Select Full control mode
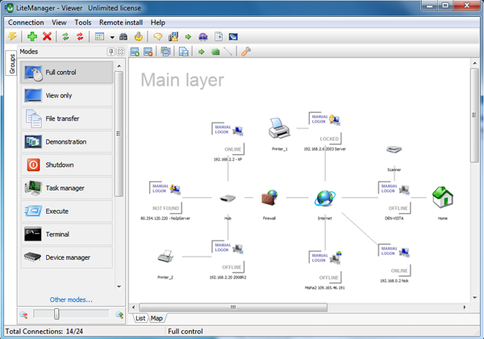The image size is (484, 339). 67,73
